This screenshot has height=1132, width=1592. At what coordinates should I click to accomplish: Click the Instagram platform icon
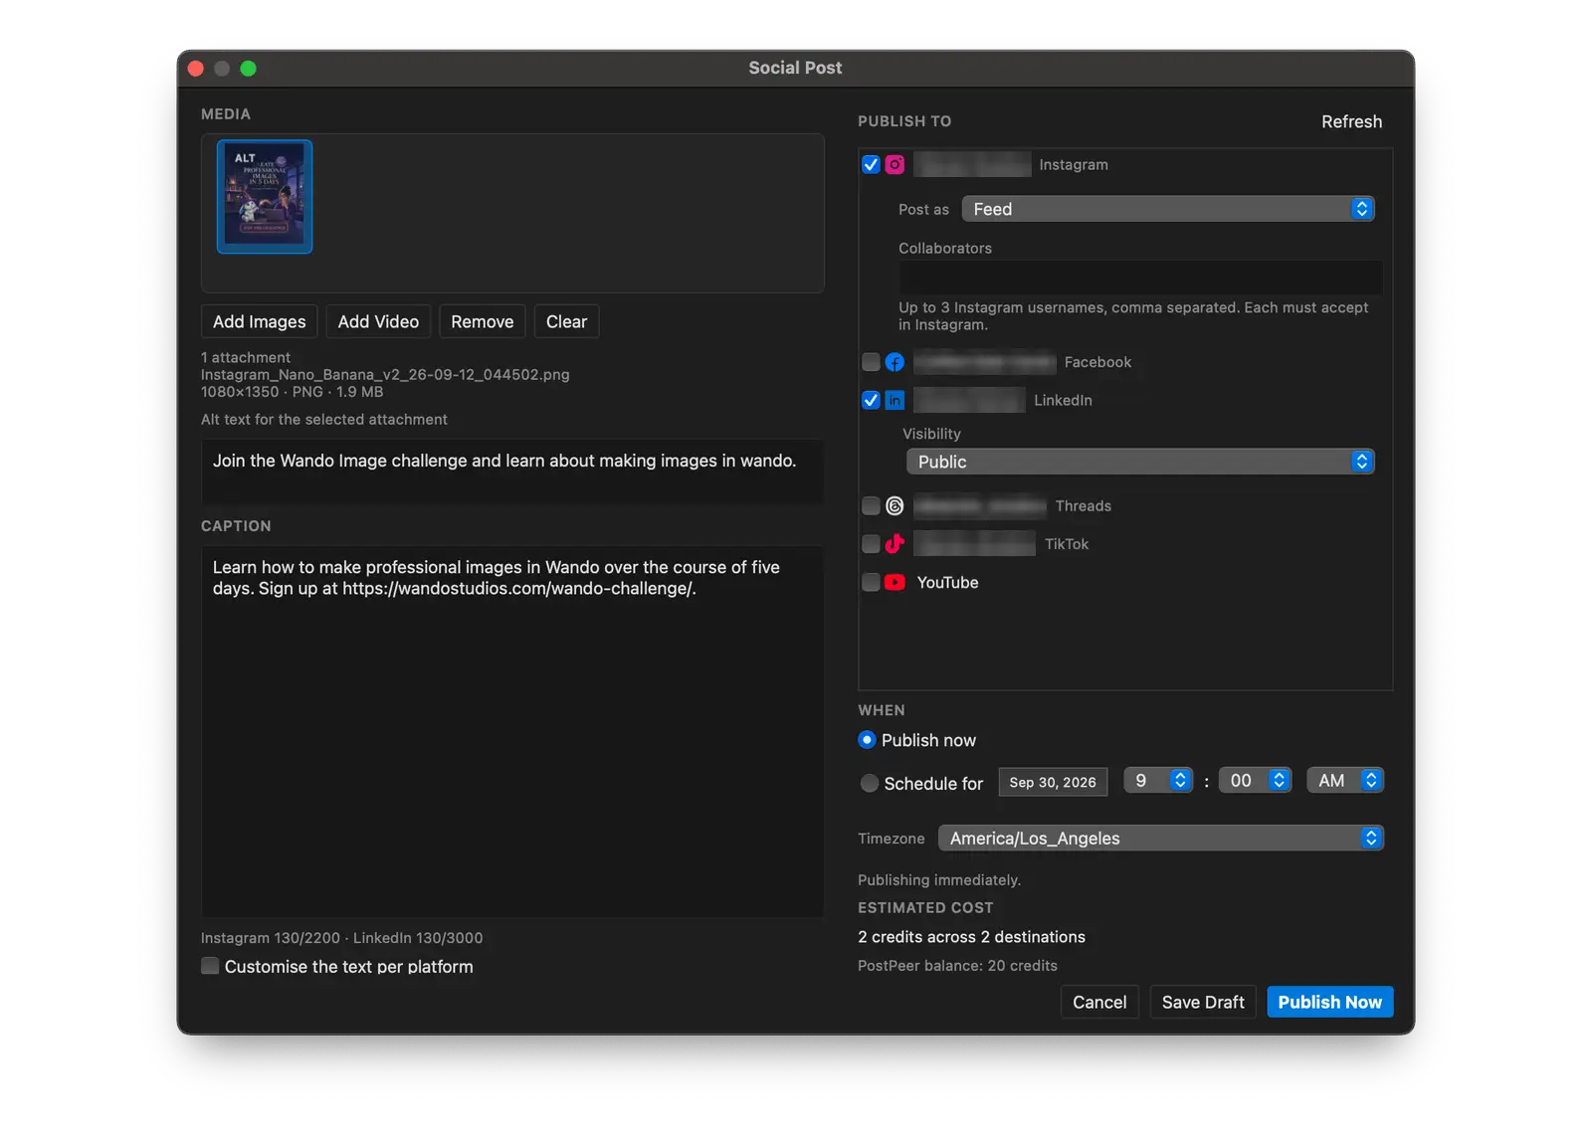tap(895, 164)
